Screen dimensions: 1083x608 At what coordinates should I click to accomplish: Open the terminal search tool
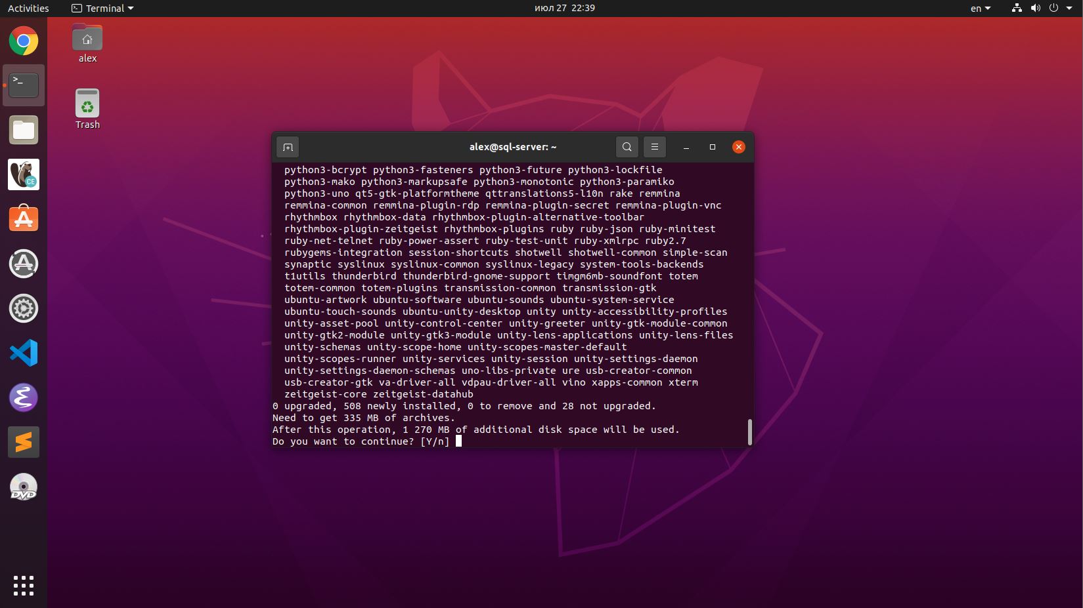(x=627, y=147)
